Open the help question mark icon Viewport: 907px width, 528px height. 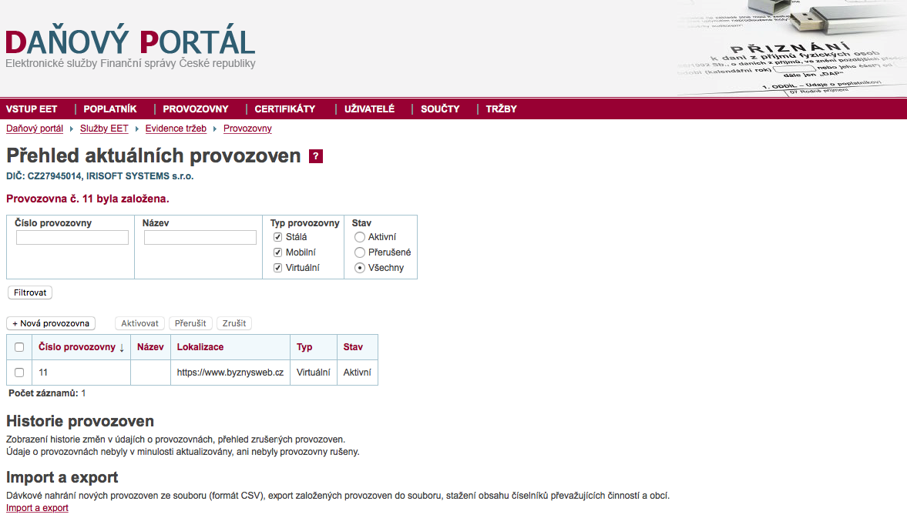pos(316,156)
